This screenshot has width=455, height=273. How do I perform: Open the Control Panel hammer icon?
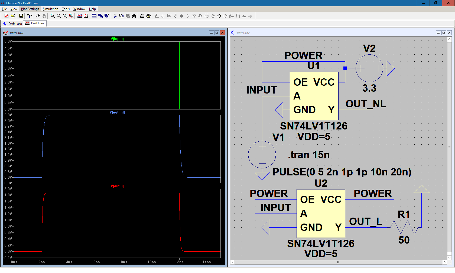29,16
